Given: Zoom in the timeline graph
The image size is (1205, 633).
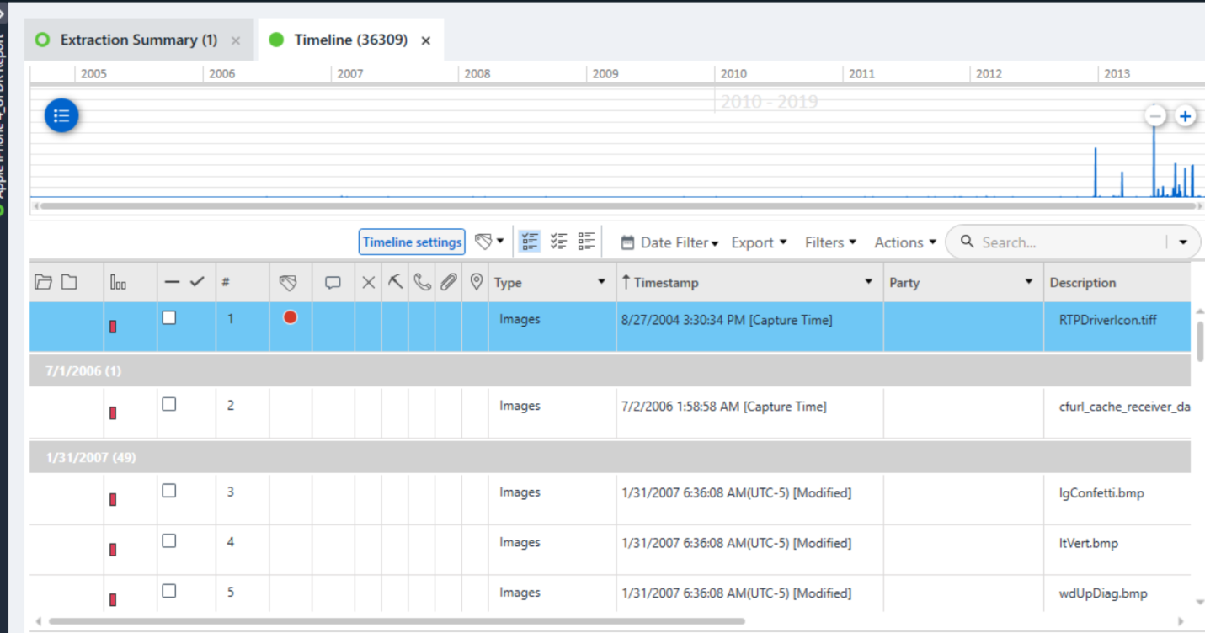Looking at the screenshot, I should pyautogui.click(x=1185, y=116).
